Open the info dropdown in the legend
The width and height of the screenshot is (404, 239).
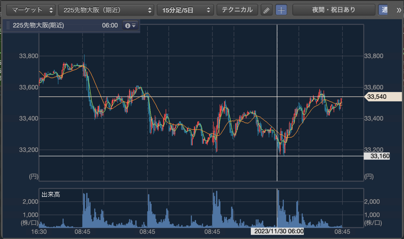[x=130, y=25]
